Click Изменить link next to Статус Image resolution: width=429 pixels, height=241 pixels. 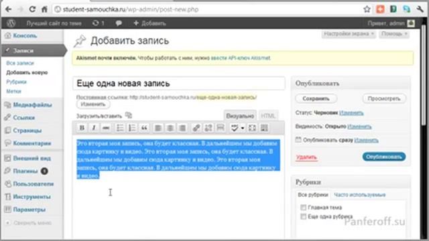coord(351,113)
